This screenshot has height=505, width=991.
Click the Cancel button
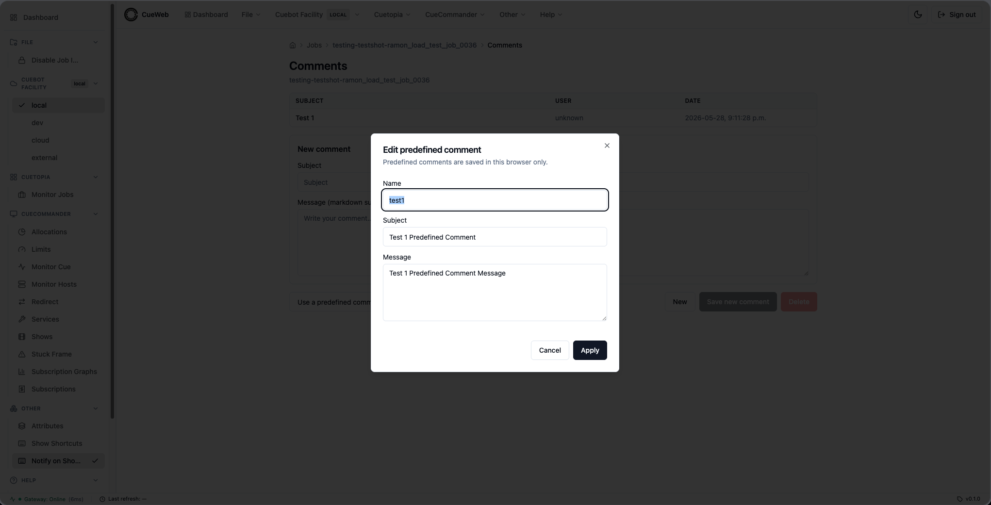(x=550, y=350)
